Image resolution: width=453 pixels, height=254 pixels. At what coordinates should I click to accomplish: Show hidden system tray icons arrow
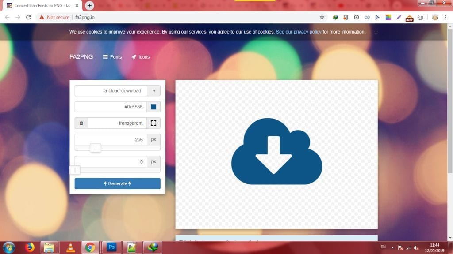click(392, 247)
